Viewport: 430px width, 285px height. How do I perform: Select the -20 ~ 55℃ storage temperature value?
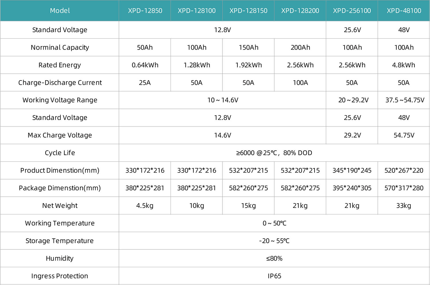(x=274, y=241)
